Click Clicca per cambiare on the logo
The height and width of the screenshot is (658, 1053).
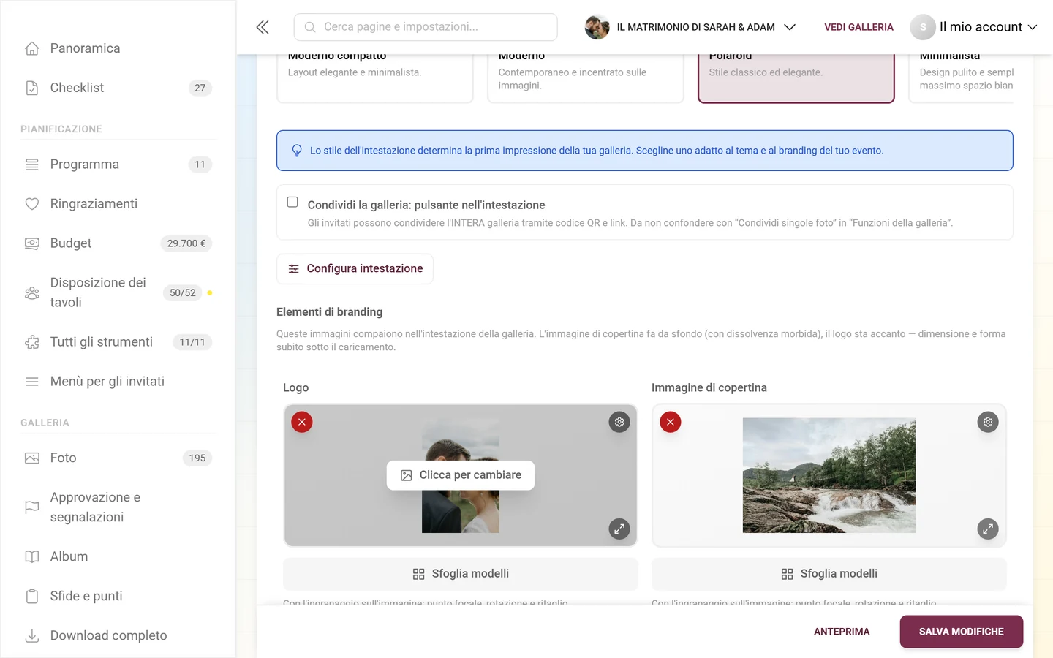pyautogui.click(x=461, y=475)
